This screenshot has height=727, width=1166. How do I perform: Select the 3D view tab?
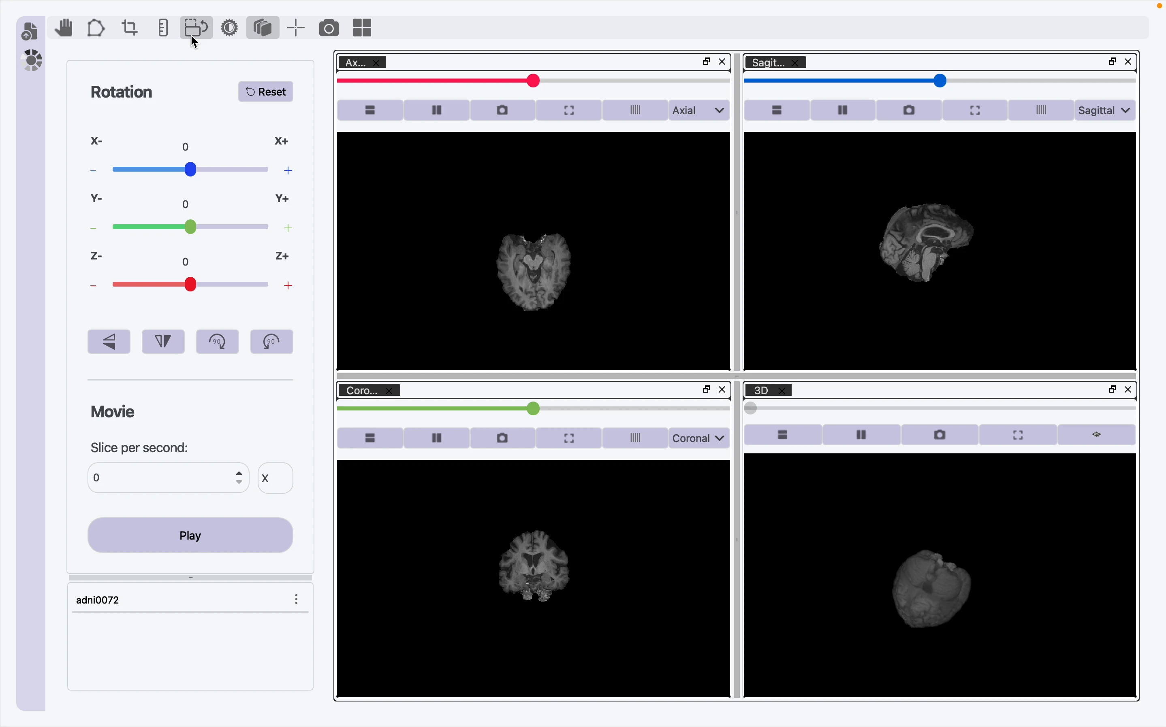click(x=761, y=391)
